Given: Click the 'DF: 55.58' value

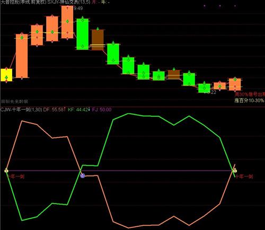Looking at the screenshot, I should click(54, 110).
